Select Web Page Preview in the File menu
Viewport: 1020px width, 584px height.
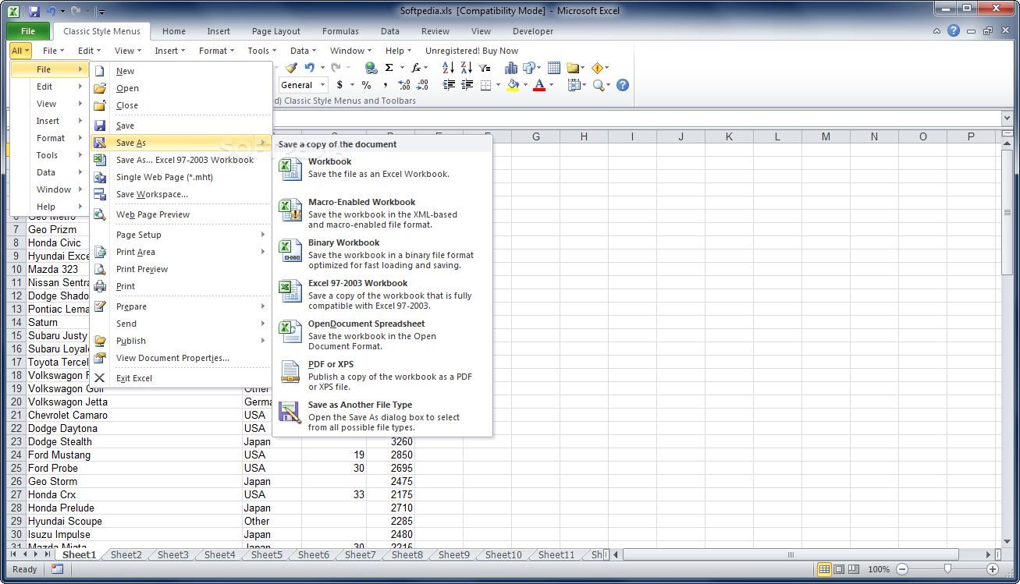click(181, 214)
